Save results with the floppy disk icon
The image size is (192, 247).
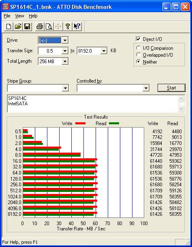[x=27, y=26]
